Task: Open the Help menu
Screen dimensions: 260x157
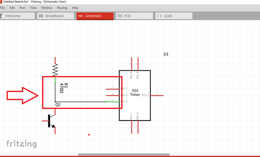Action: tap(75, 8)
